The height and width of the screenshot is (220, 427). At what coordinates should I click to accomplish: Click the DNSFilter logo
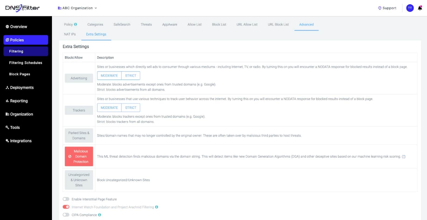[22, 8]
